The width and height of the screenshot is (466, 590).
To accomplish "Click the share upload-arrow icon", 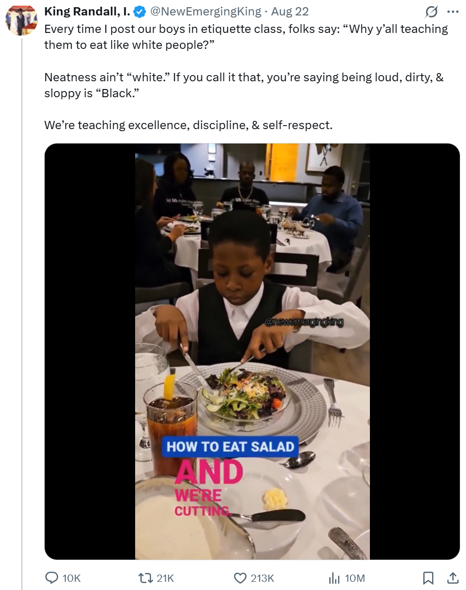I will point(453,578).
